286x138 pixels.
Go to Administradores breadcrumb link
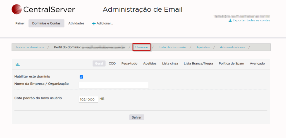(x=232, y=47)
